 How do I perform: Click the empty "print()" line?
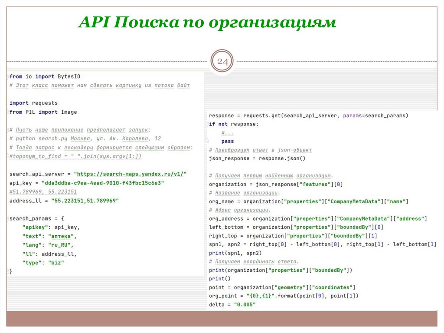click(220, 279)
